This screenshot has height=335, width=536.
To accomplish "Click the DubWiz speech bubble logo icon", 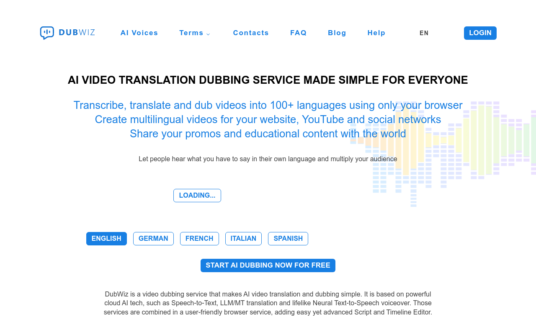I will click(47, 33).
